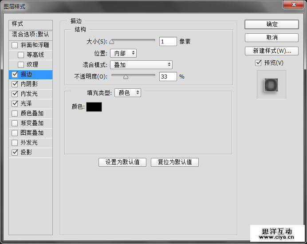Click the style preview thumbnail
Screen dimensions: 307x244
pos(272,85)
